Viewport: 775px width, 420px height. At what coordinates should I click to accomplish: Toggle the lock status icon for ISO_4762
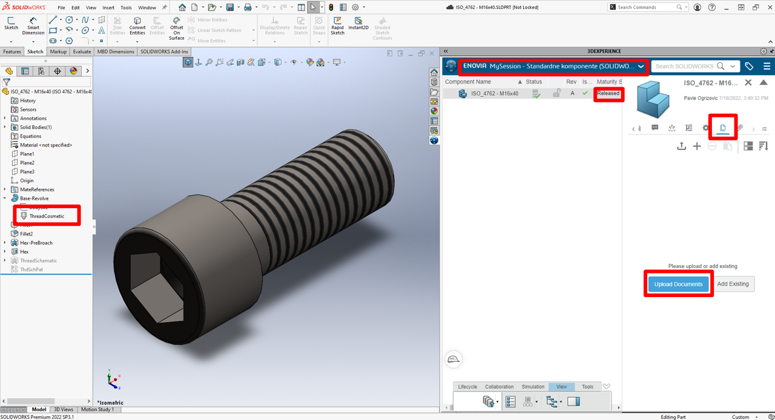point(556,93)
